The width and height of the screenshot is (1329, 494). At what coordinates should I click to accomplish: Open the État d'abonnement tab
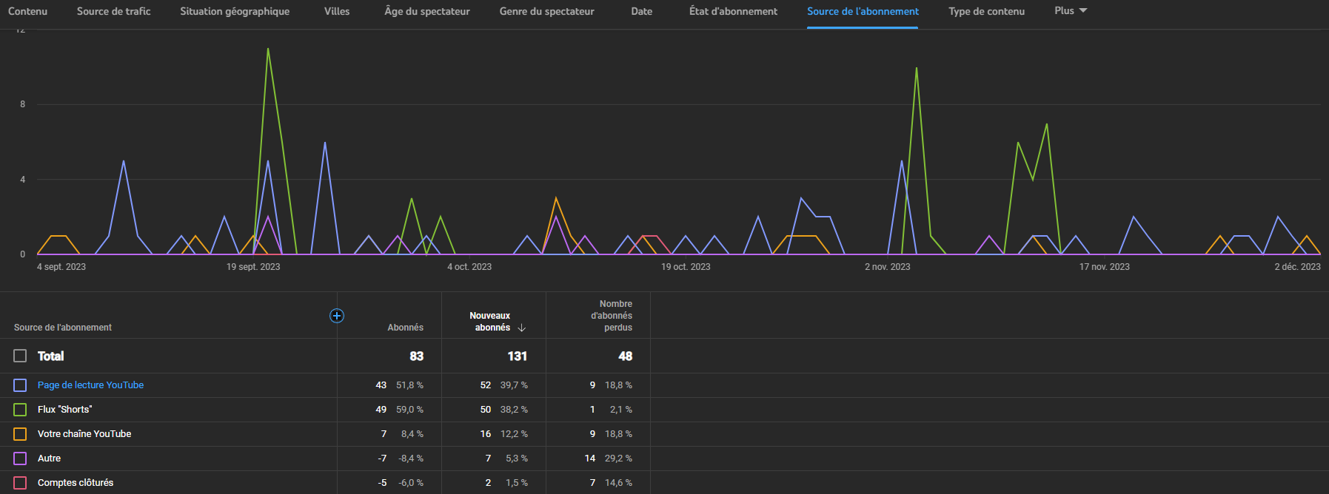click(733, 11)
